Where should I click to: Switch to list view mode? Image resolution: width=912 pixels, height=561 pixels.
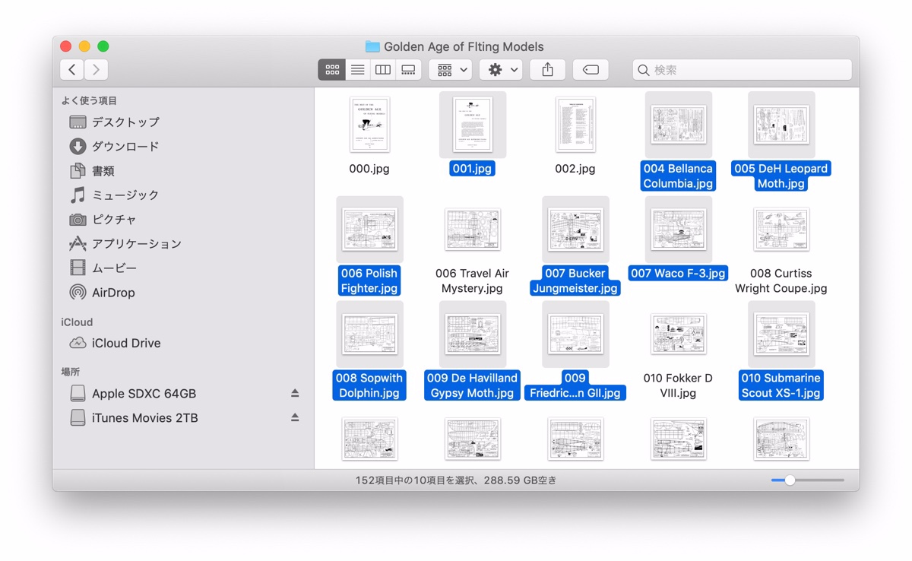(x=357, y=70)
